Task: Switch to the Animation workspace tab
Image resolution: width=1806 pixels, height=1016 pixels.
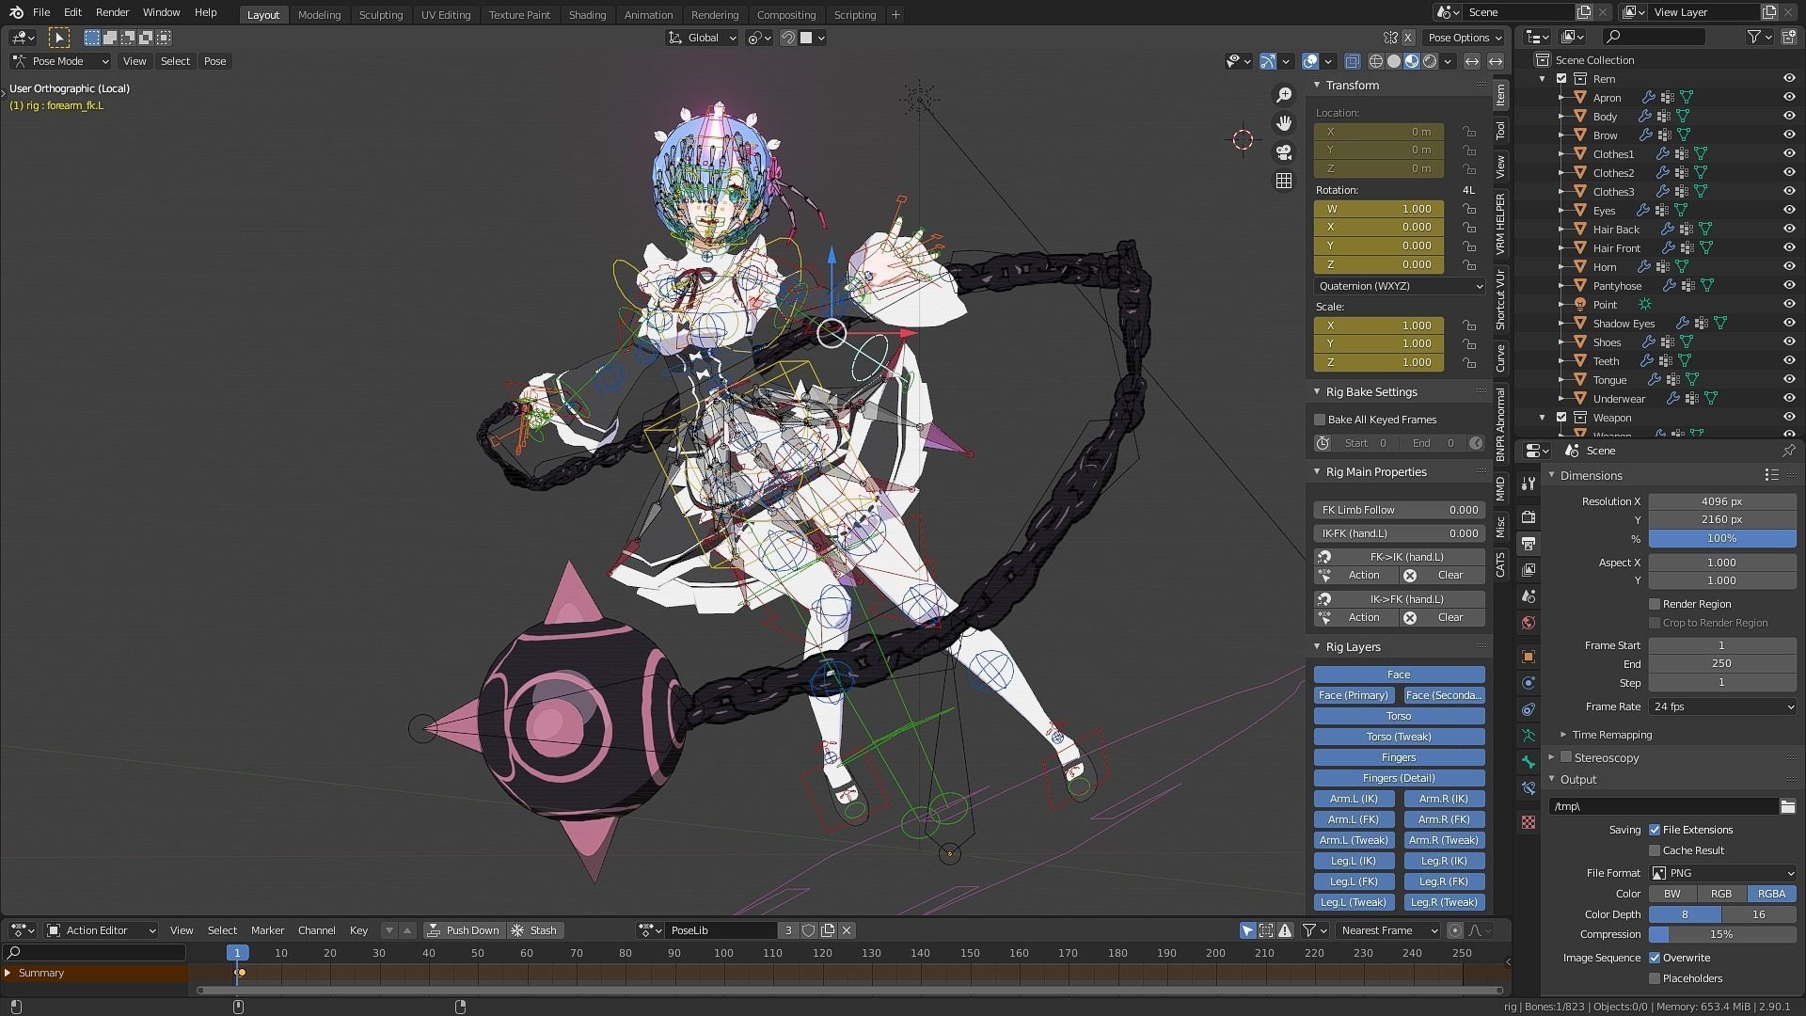Action: (x=649, y=15)
